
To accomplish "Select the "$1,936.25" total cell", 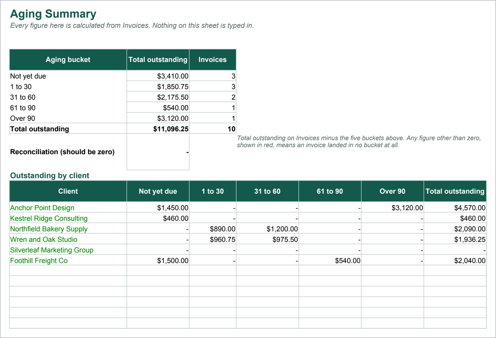I will point(455,239).
